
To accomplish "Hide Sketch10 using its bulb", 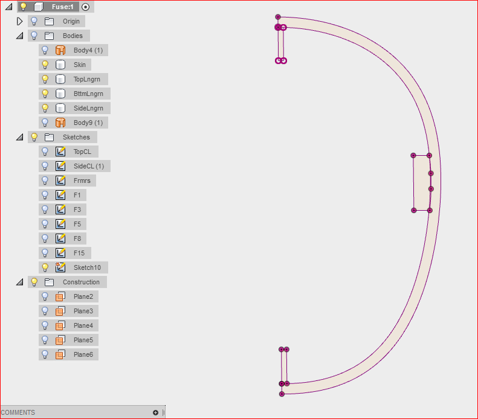I will pyautogui.click(x=45, y=267).
